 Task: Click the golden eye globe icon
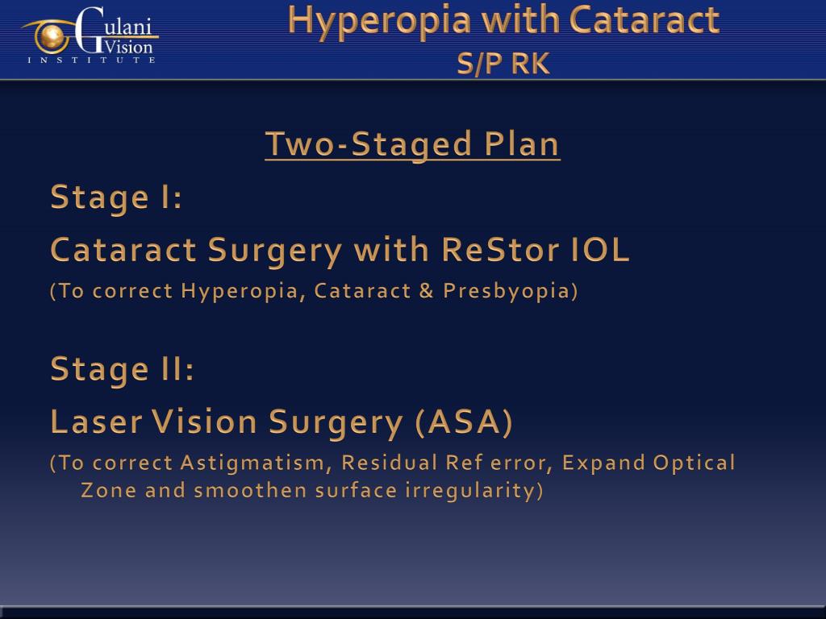point(51,37)
